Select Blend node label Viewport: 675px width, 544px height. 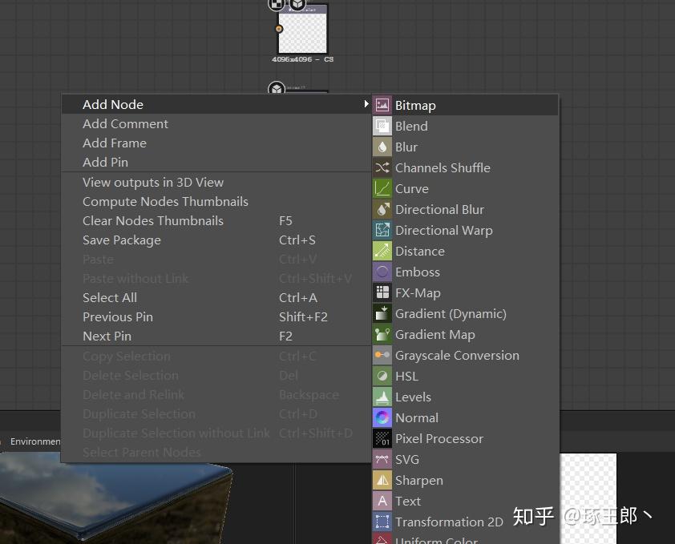pos(411,126)
